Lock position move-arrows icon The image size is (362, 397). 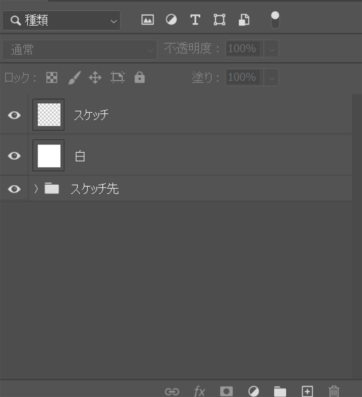tap(95, 78)
